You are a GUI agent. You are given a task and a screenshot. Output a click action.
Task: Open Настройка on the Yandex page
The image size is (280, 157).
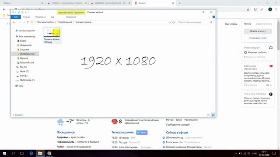pyautogui.click(x=231, y=24)
